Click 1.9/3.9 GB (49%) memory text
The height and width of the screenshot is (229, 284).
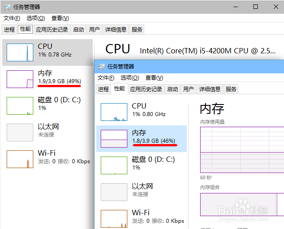point(59,81)
